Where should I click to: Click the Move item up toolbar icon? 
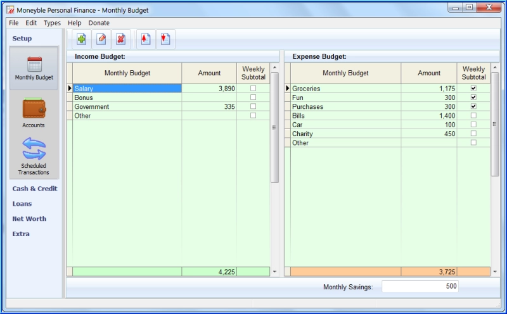coord(146,39)
